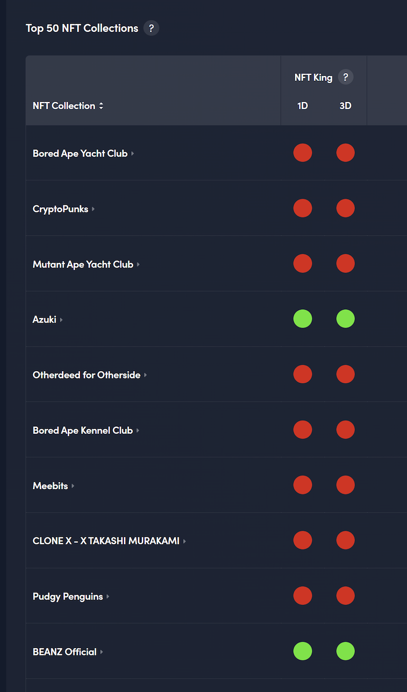
Task: Open the NFT King help tooltip icon
Action: [x=346, y=77]
